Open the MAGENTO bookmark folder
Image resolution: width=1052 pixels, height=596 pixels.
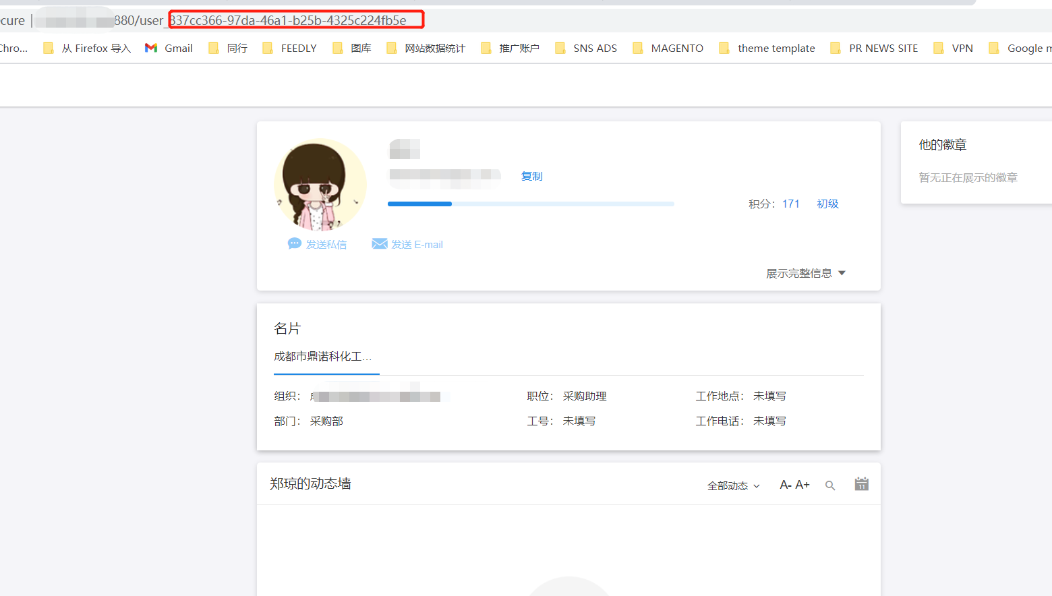[x=668, y=48]
